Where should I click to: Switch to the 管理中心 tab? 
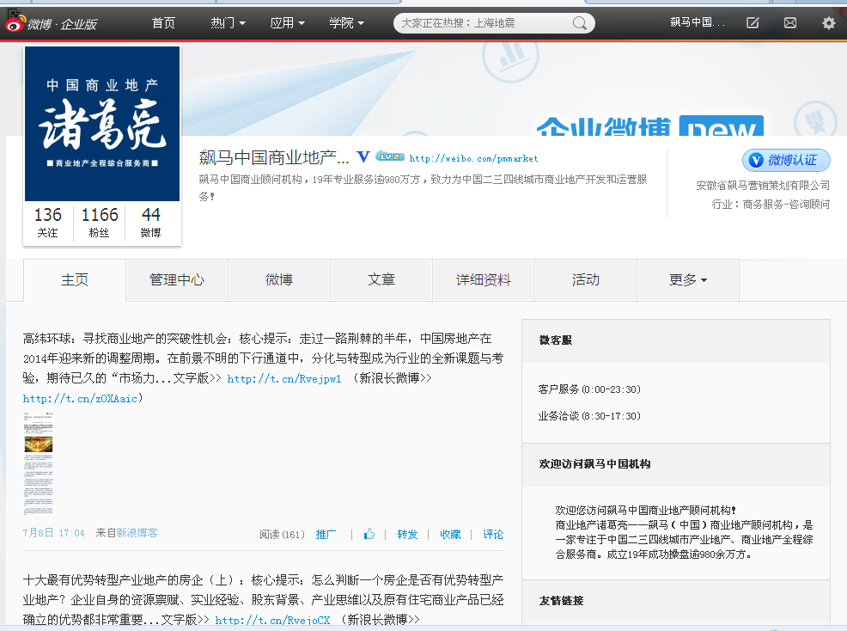coord(176,279)
